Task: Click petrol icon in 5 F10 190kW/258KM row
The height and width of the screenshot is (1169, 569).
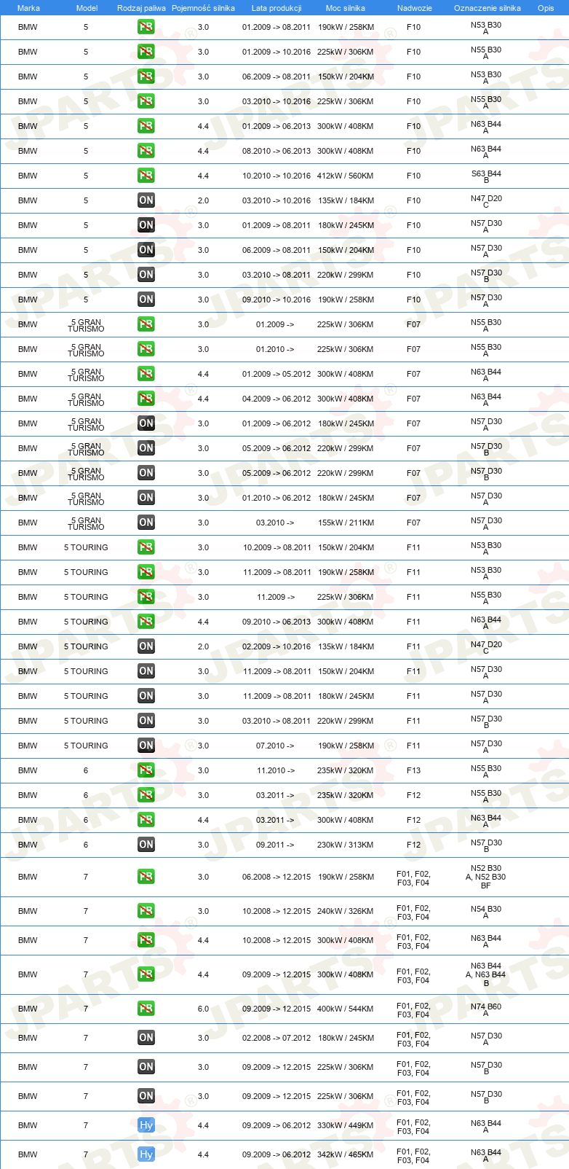Action: (x=146, y=27)
